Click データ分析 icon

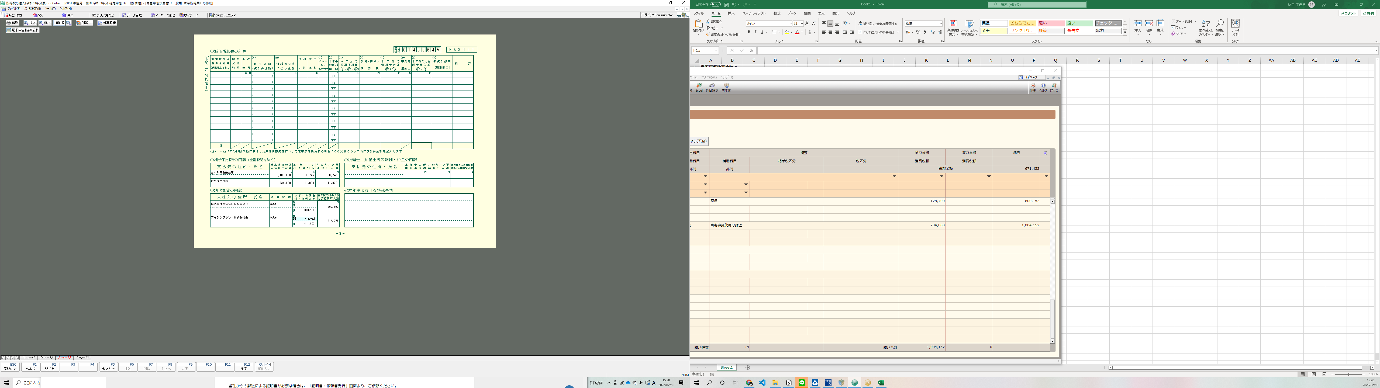1235,28
